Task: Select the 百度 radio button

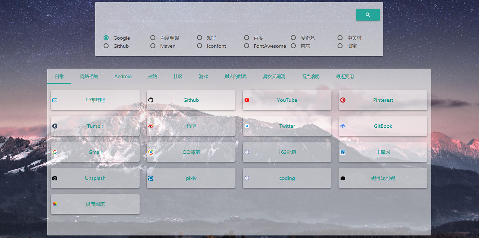Action: click(246, 38)
